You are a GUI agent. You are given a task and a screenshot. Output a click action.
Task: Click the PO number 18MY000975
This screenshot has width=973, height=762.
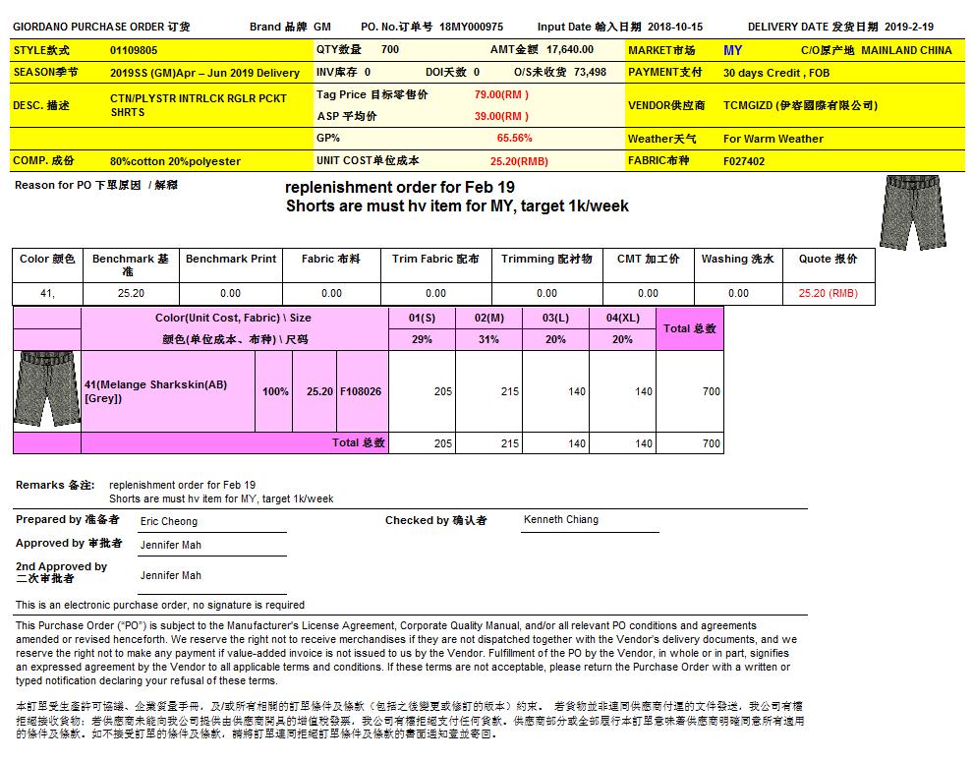pos(471,27)
